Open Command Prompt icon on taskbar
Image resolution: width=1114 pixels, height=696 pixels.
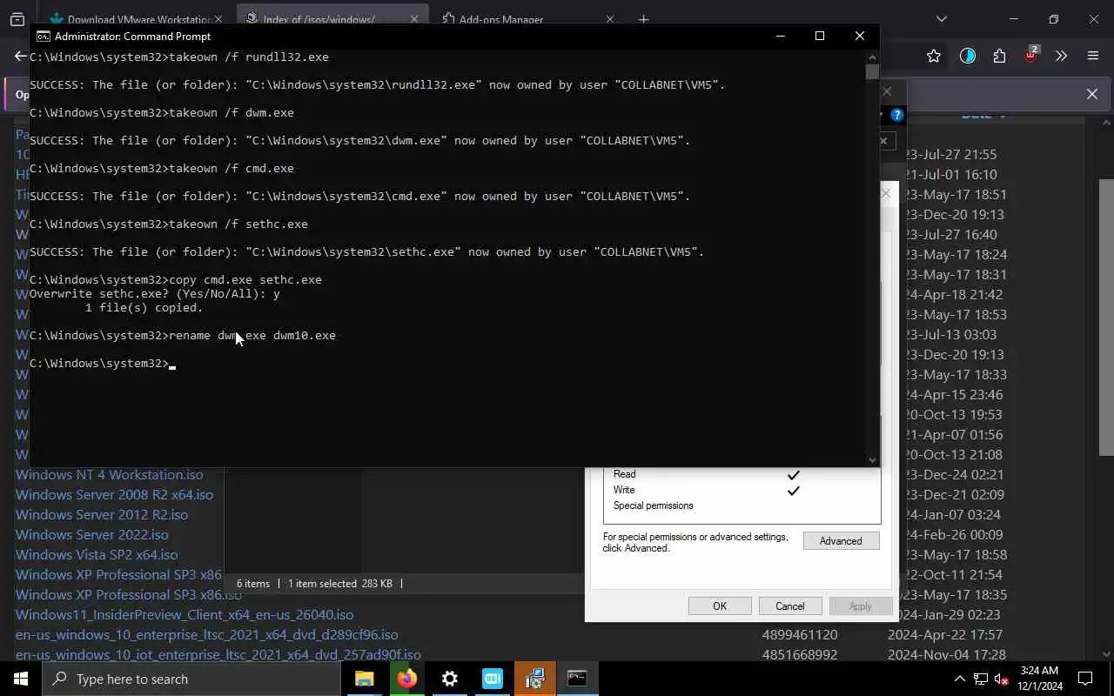point(577,679)
